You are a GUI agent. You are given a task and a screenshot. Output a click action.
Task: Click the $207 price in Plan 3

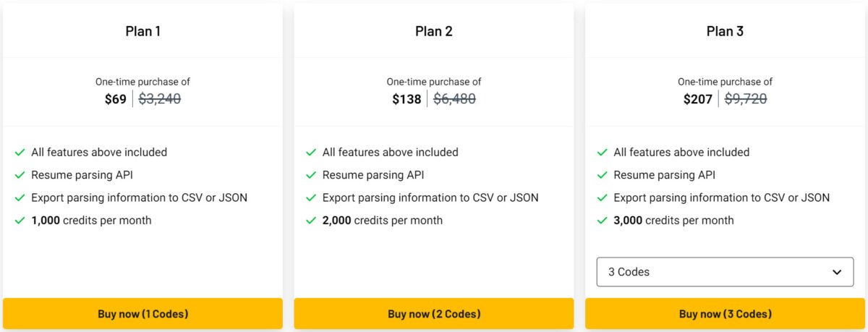tap(698, 99)
